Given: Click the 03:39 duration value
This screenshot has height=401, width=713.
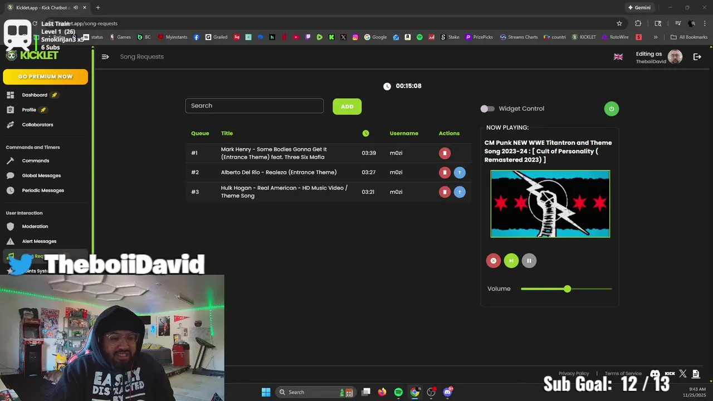Looking at the screenshot, I should [369, 153].
